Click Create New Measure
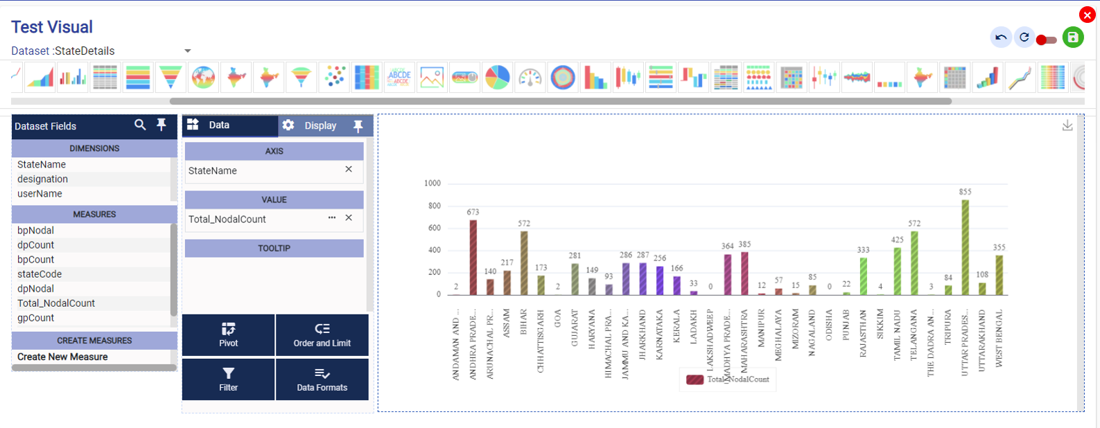 coord(62,357)
